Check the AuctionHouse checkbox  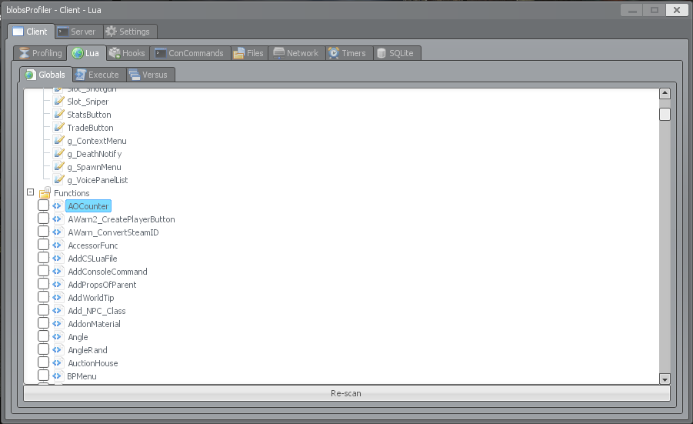(43, 362)
